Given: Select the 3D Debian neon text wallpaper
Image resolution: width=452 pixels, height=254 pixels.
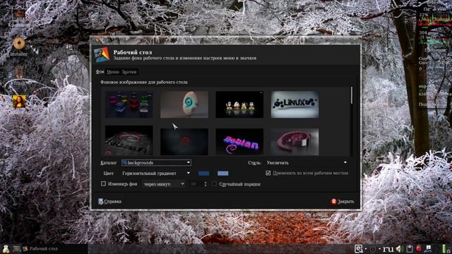Looking at the screenshot, I should pos(239,141).
